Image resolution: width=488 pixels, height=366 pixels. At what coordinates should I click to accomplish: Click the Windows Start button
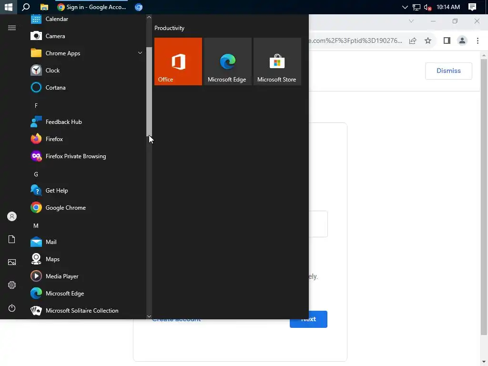point(9,7)
